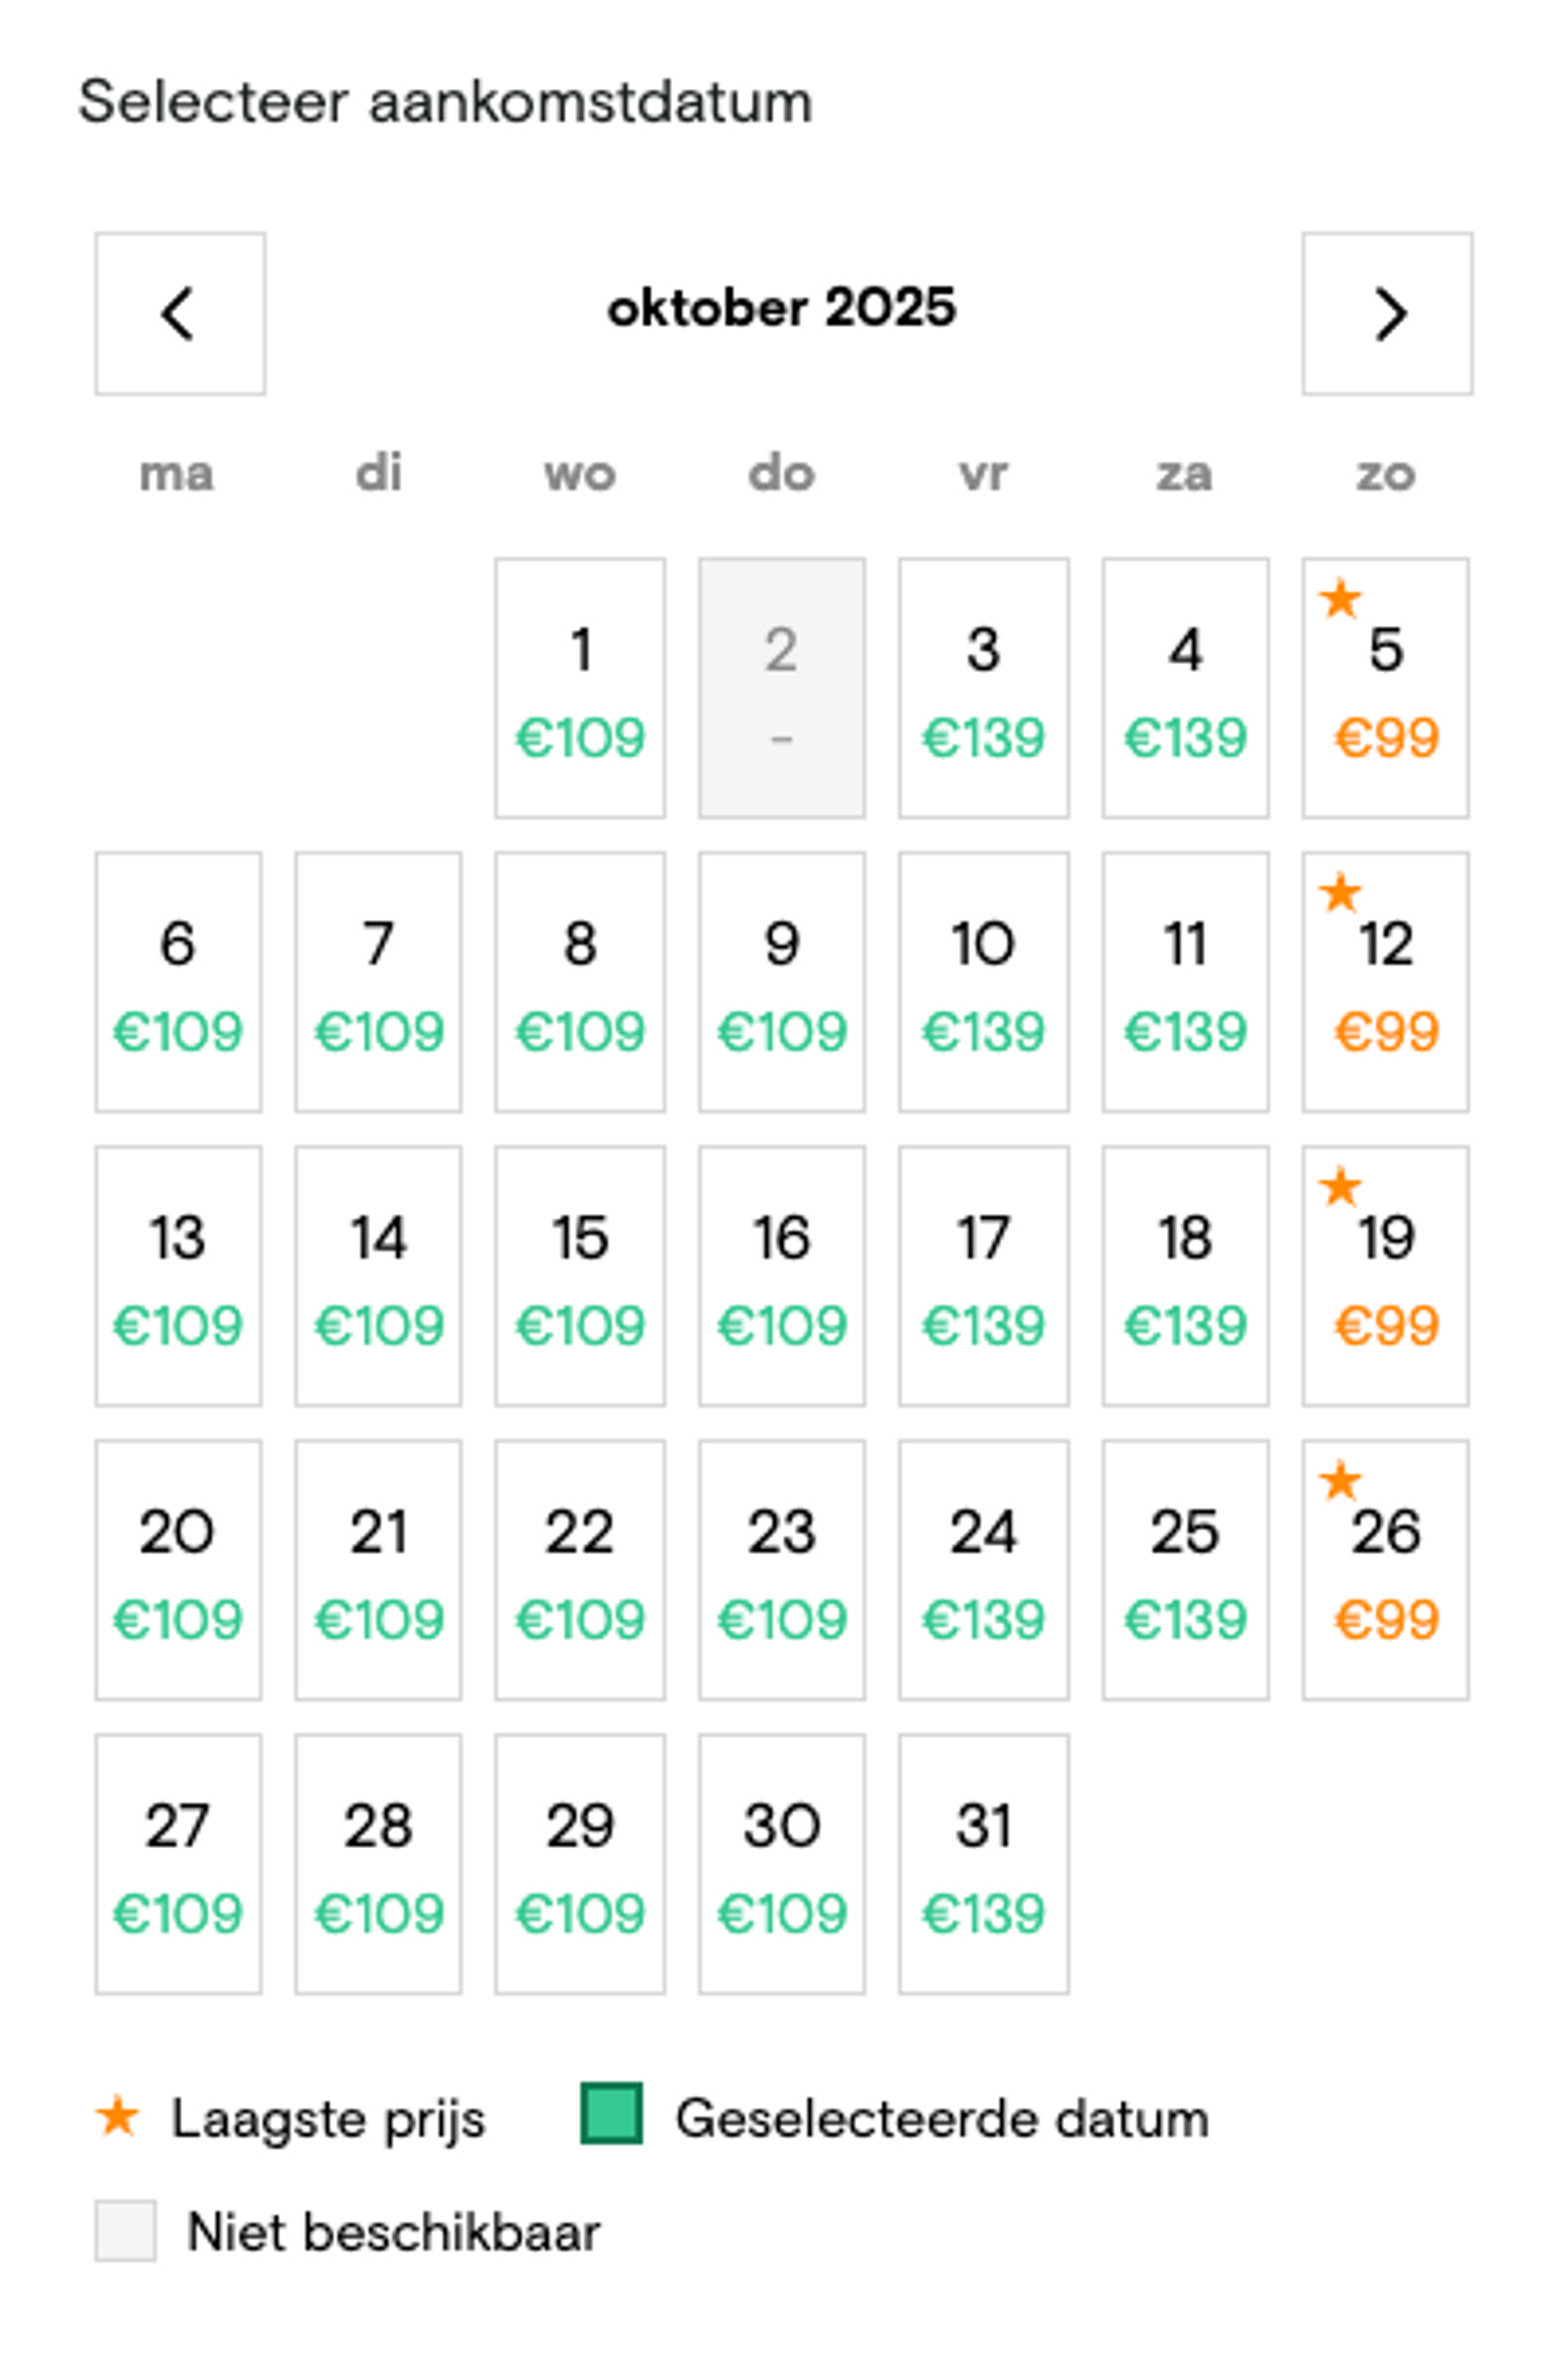The width and height of the screenshot is (1568, 2364).
Task: Select October 14 for €109
Action: 378,1276
